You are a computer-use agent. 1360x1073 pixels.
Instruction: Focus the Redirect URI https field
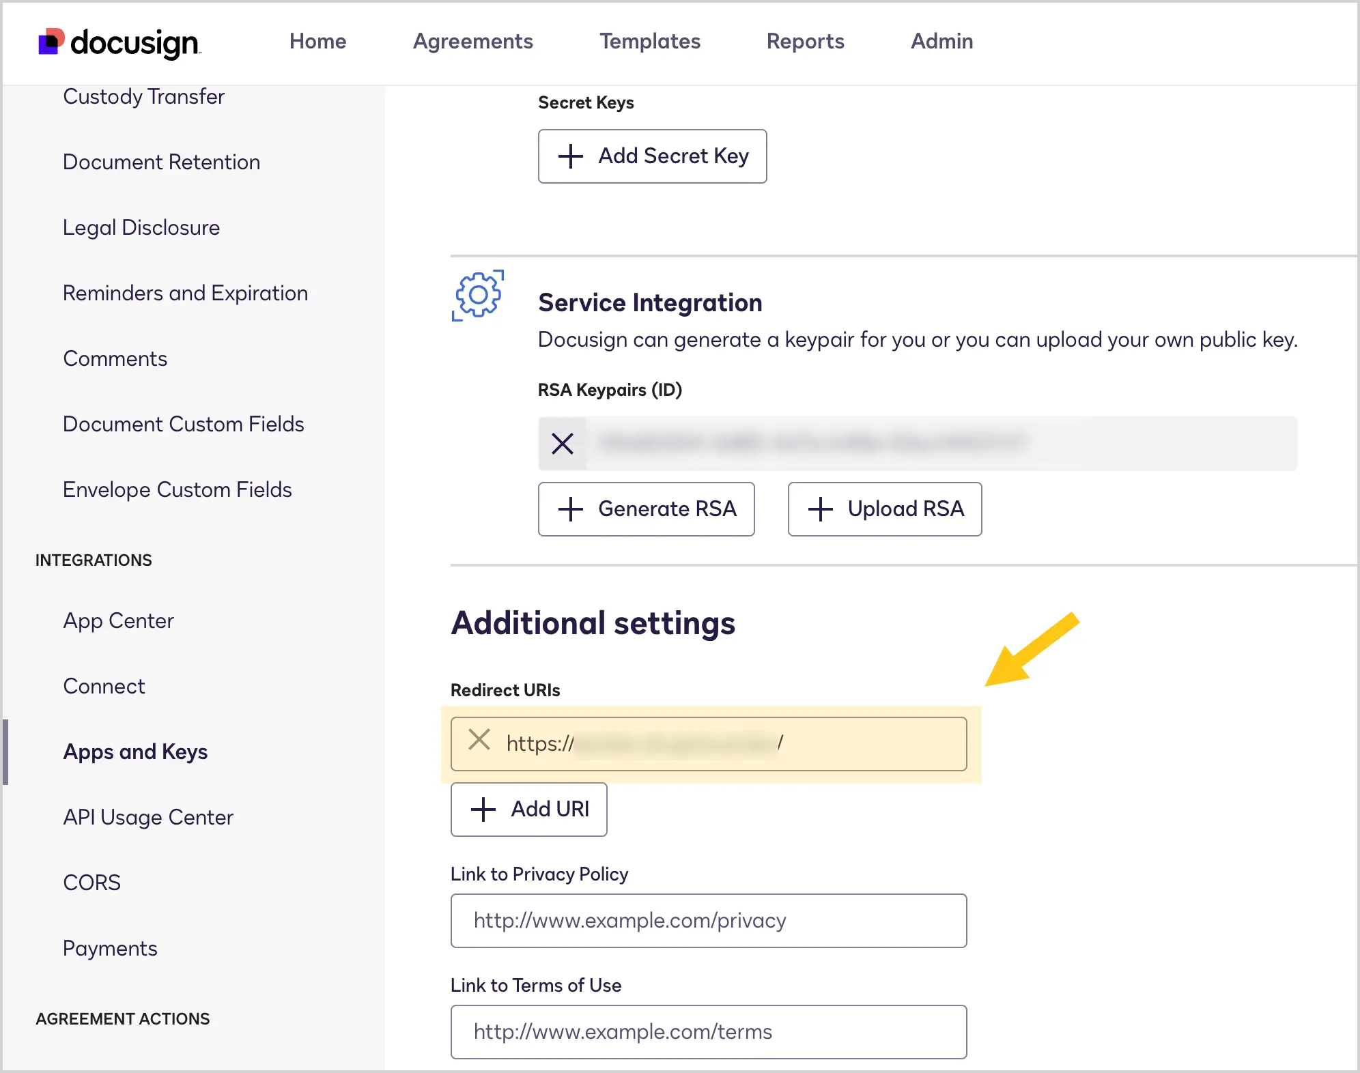tap(709, 744)
